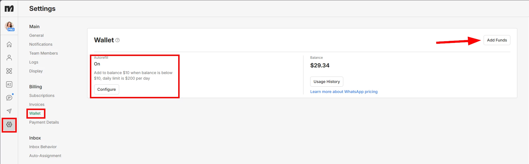
Task: View Usage History button
Action: click(x=327, y=82)
